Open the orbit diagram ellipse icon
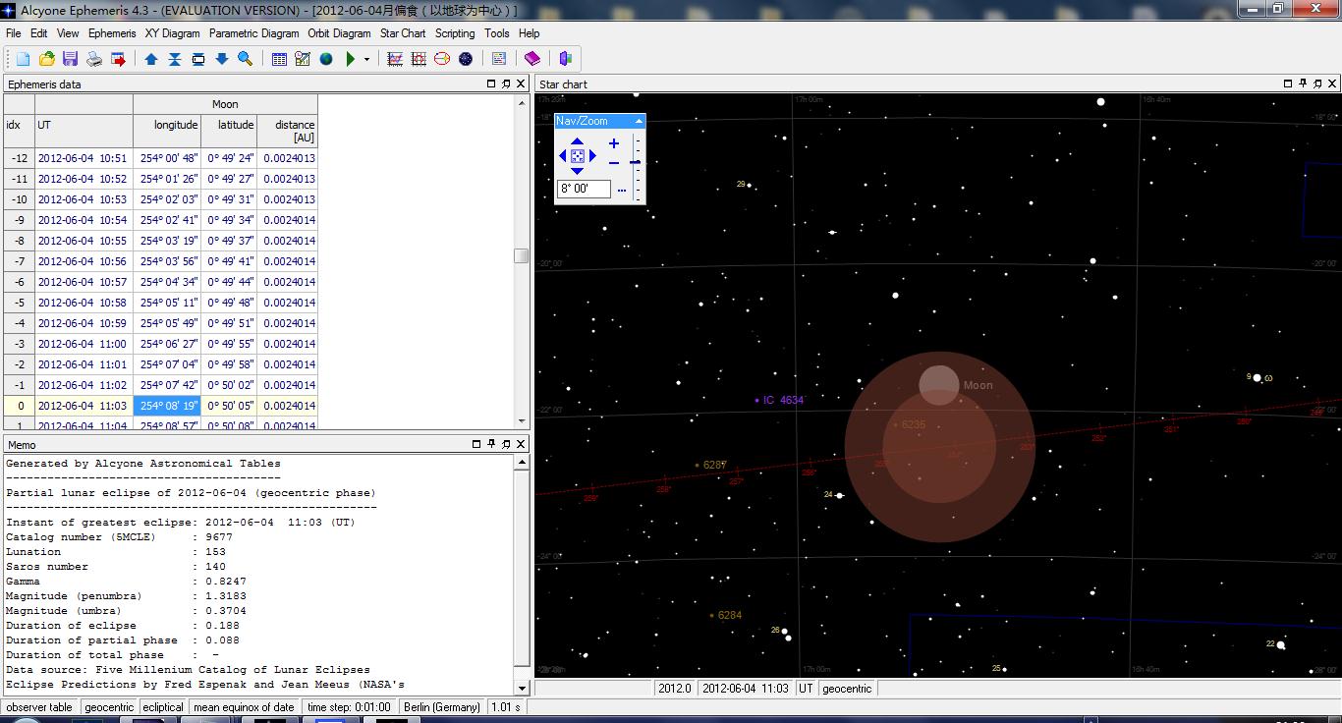1342x723 pixels. (442, 59)
